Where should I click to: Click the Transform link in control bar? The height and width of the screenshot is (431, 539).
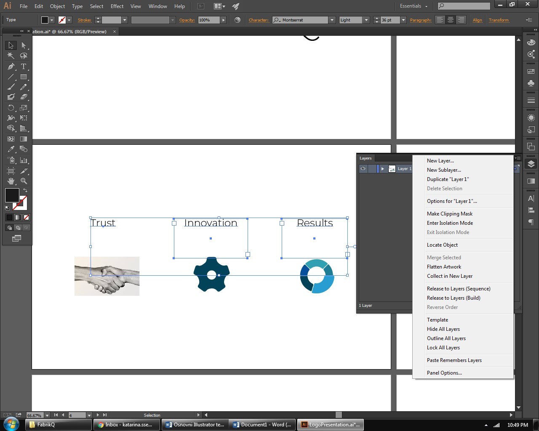(x=499, y=20)
